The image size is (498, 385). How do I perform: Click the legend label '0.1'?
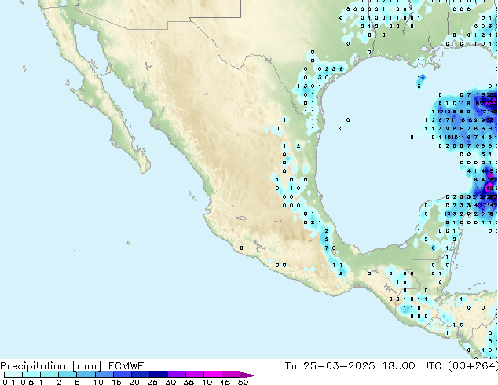pos(9,382)
